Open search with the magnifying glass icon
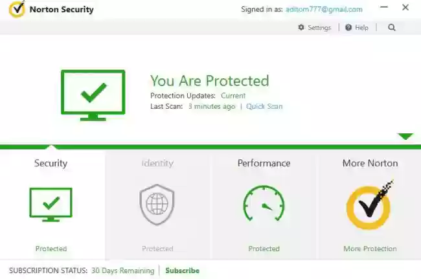The width and height of the screenshot is (421, 279). point(392,27)
